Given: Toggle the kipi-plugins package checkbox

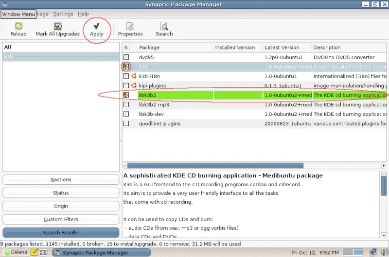Looking at the screenshot, I should point(126,85).
